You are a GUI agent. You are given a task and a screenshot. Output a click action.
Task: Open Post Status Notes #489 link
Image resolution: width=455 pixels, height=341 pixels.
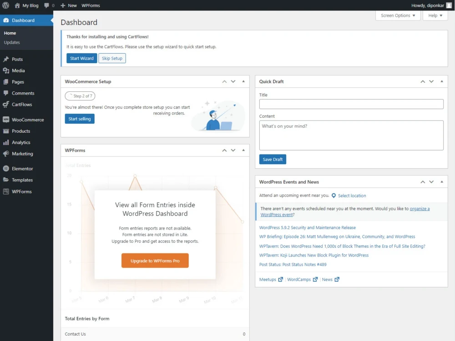tap(293, 265)
